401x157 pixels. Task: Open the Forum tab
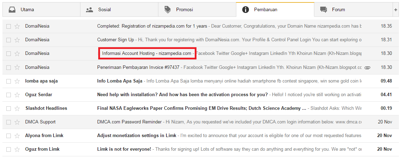tap(338, 9)
